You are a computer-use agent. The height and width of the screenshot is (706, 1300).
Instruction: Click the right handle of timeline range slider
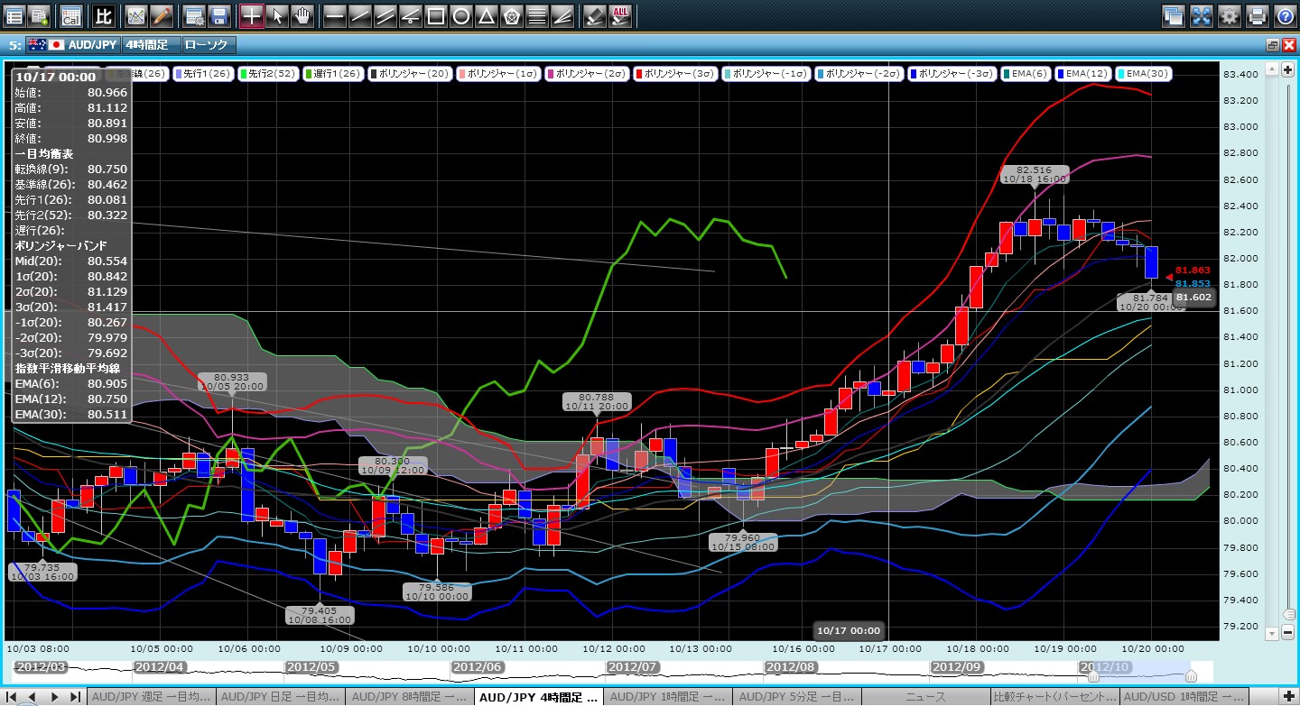(1191, 675)
